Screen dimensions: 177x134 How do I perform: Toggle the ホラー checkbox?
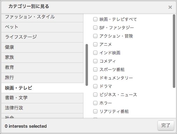pyautogui.click(x=95, y=103)
